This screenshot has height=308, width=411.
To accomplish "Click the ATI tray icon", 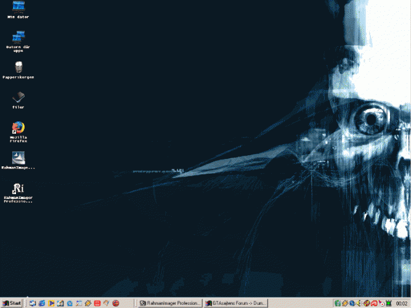I will pos(374,303).
